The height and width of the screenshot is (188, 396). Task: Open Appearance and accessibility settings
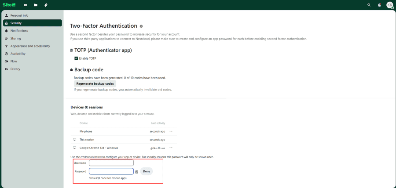pyautogui.click(x=30, y=46)
